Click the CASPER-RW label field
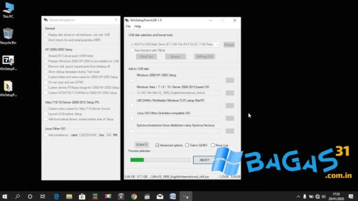Screen dimensions: 358x201 coord(88,135)
